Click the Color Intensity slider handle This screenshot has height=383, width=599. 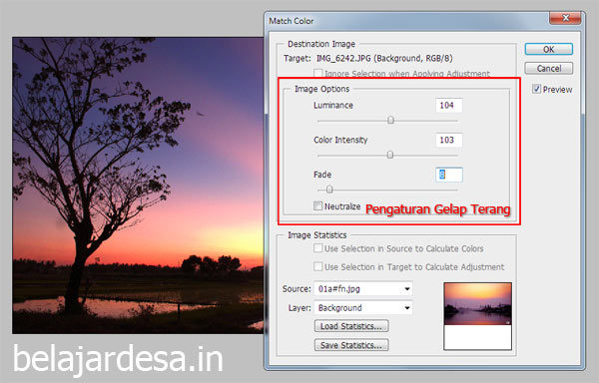tap(389, 155)
